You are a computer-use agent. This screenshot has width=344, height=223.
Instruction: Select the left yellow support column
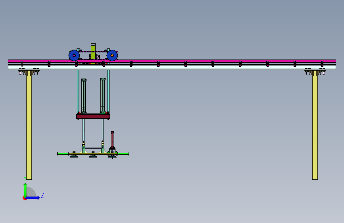click(x=29, y=125)
